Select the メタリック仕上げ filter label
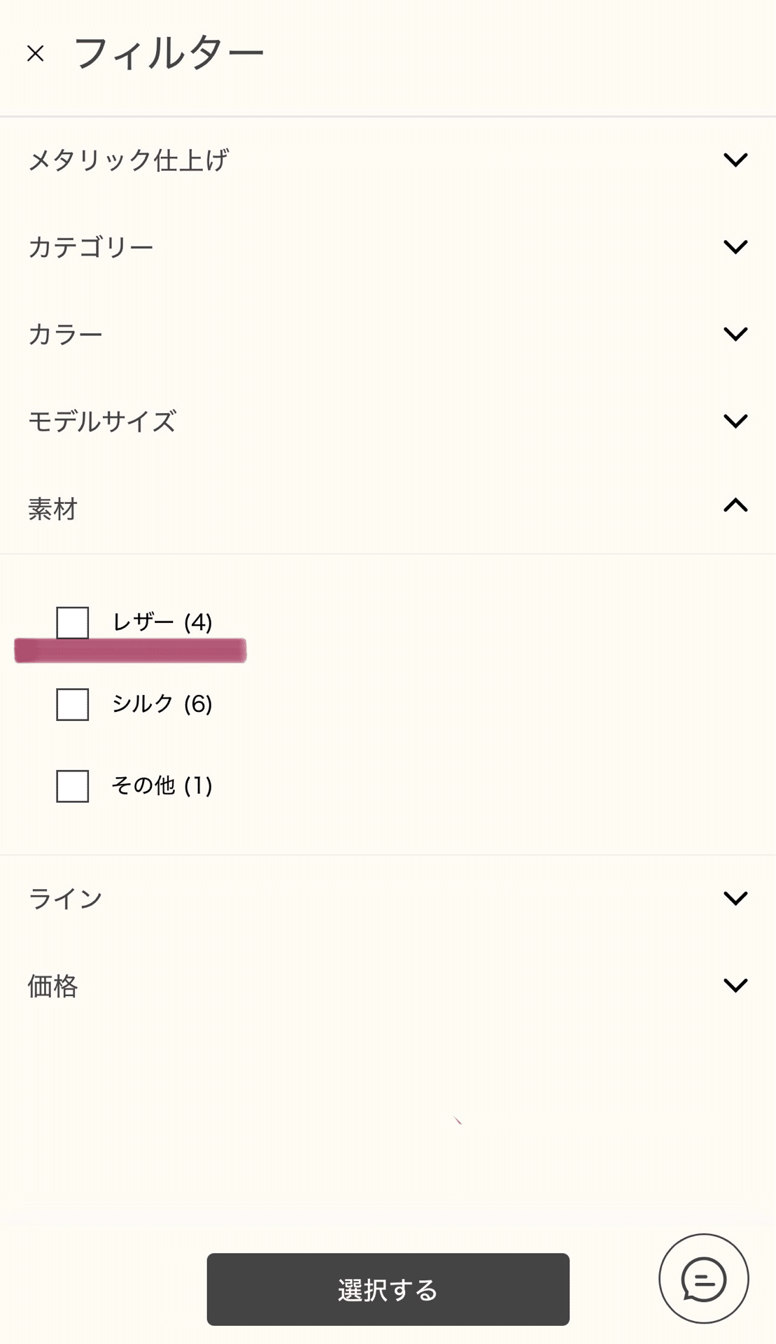The width and height of the screenshot is (776, 1344). (x=129, y=160)
